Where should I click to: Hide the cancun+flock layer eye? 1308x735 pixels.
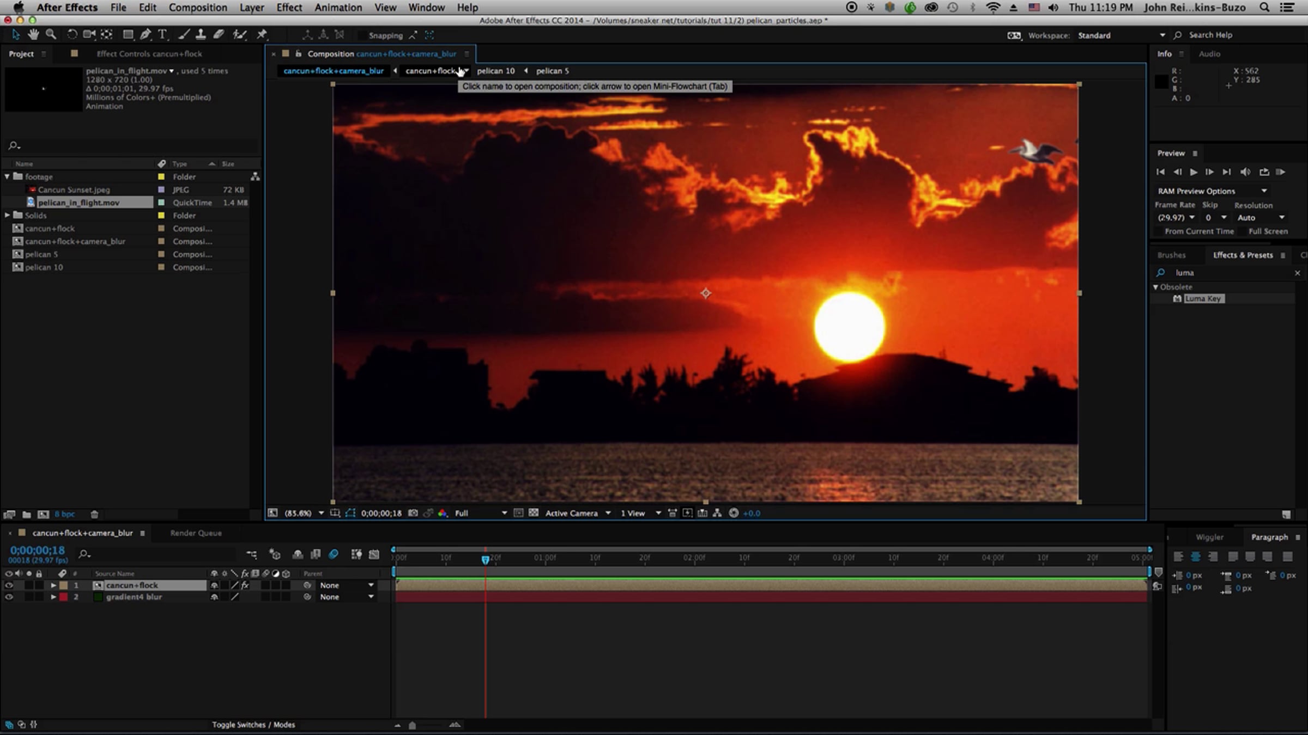9,585
